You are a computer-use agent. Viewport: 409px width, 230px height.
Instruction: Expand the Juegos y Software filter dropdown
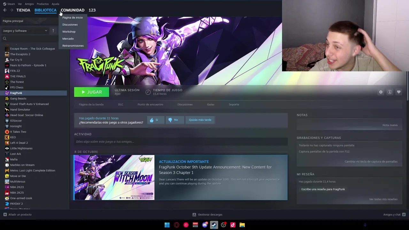pos(25,31)
